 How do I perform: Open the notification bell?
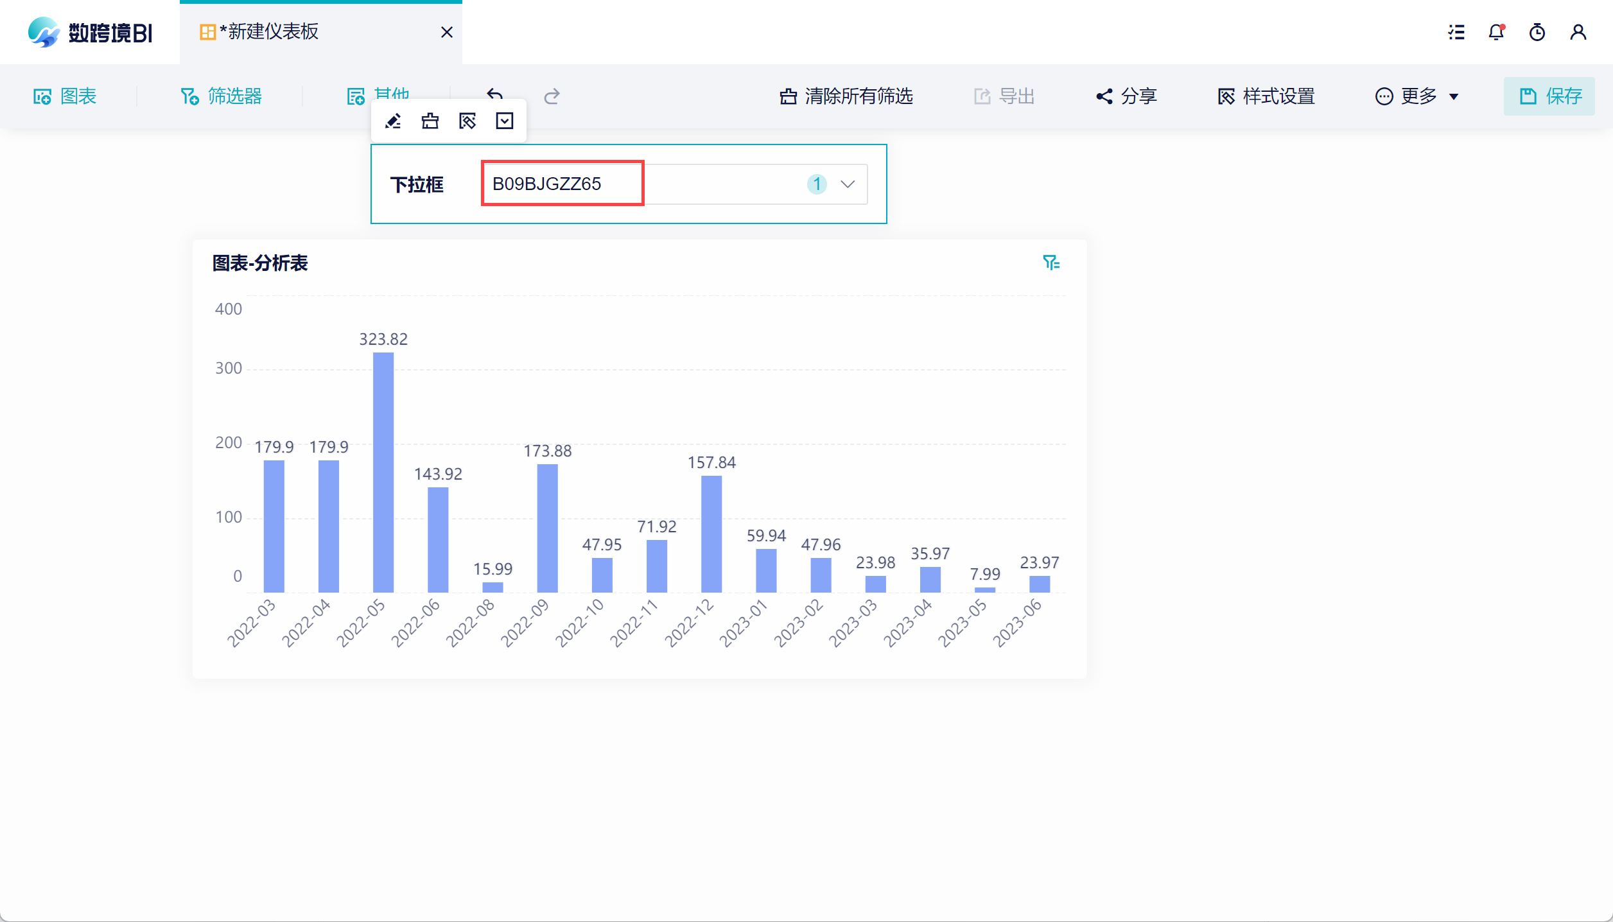(1496, 32)
